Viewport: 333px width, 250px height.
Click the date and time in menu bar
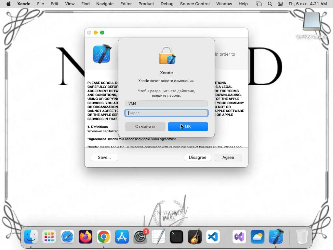pyautogui.click(x=308, y=4)
